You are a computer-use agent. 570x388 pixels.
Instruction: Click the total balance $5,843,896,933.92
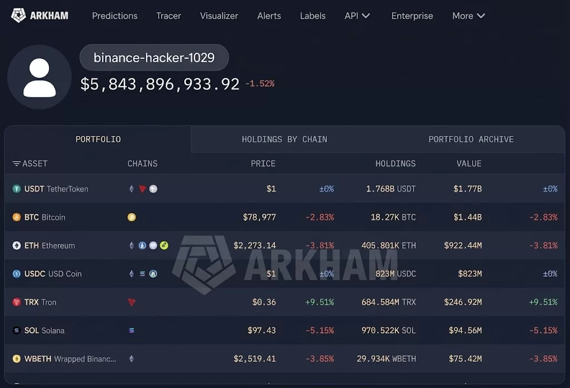click(160, 84)
